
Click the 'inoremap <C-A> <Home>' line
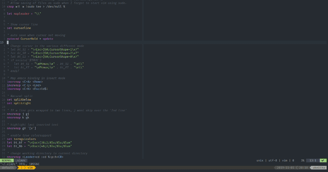tap(25, 82)
